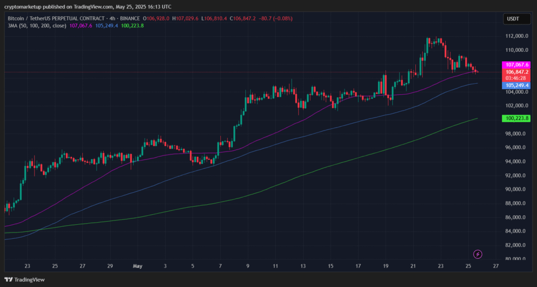Click the blue 105,249.4 price axis label

tap(516, 85)
